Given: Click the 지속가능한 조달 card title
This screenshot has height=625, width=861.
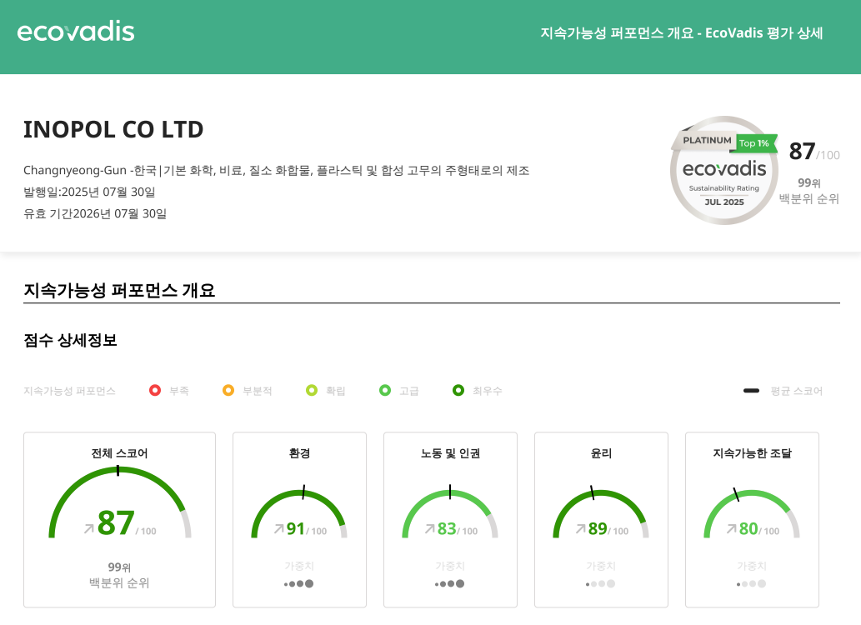Looking at the screenshot, I should [753, 453].
